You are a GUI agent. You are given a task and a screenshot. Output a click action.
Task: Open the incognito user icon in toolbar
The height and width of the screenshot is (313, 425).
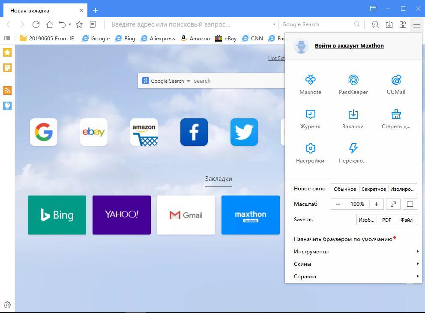375,24
